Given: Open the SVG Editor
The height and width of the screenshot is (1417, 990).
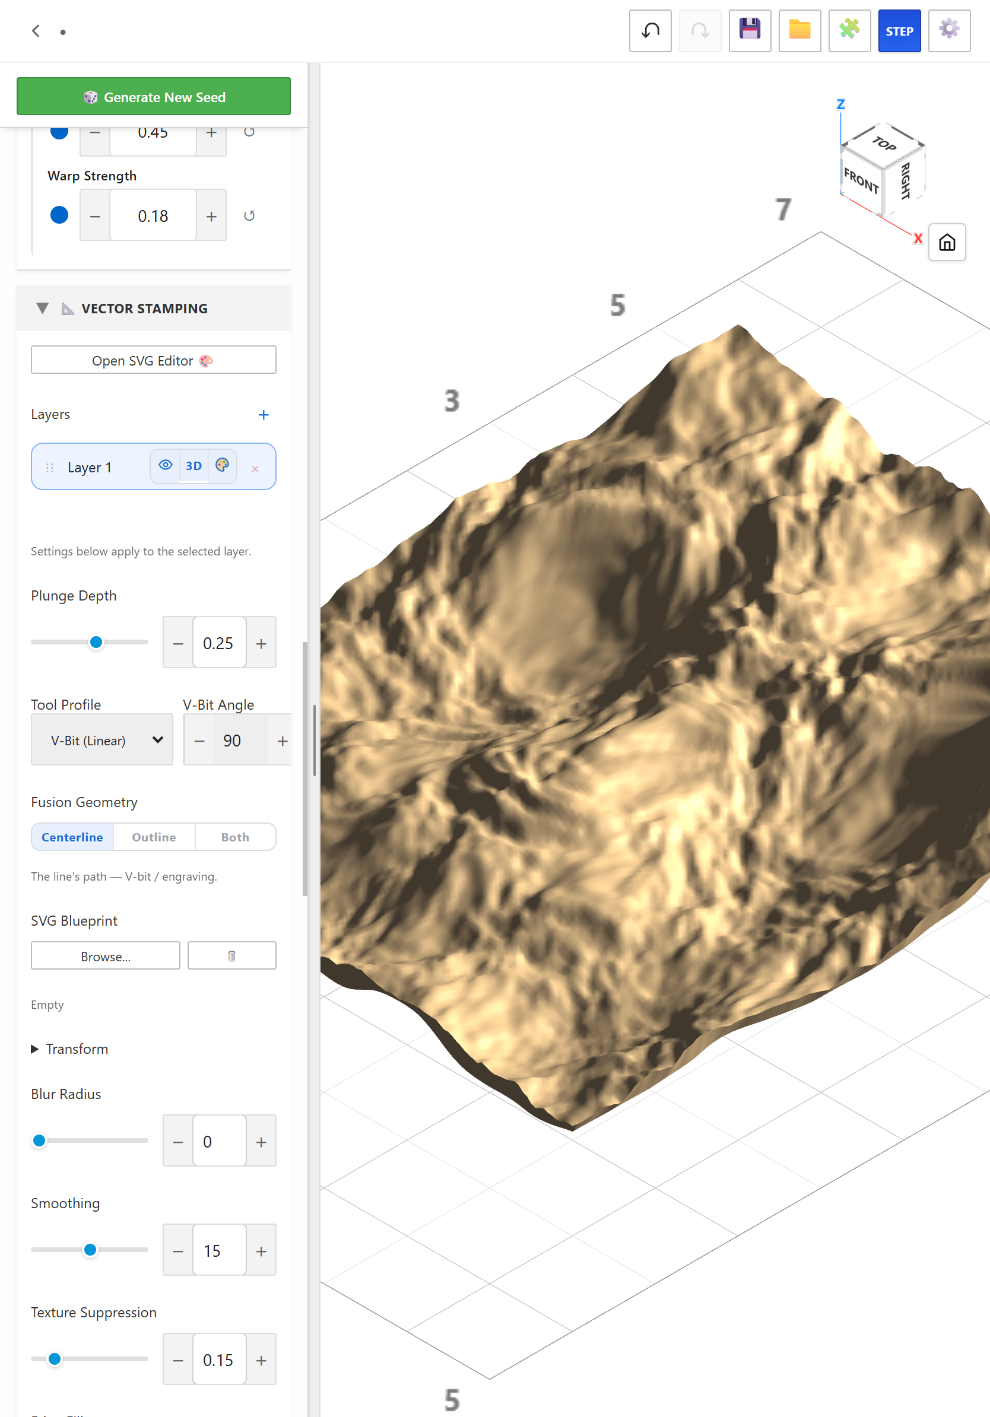Looking at the screenshot, I should pos(154,360).
